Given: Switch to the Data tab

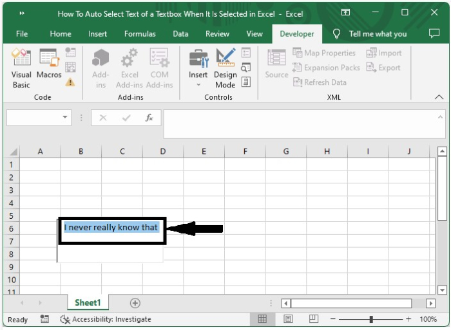Looking at the screenshot, I should point(180,34).
